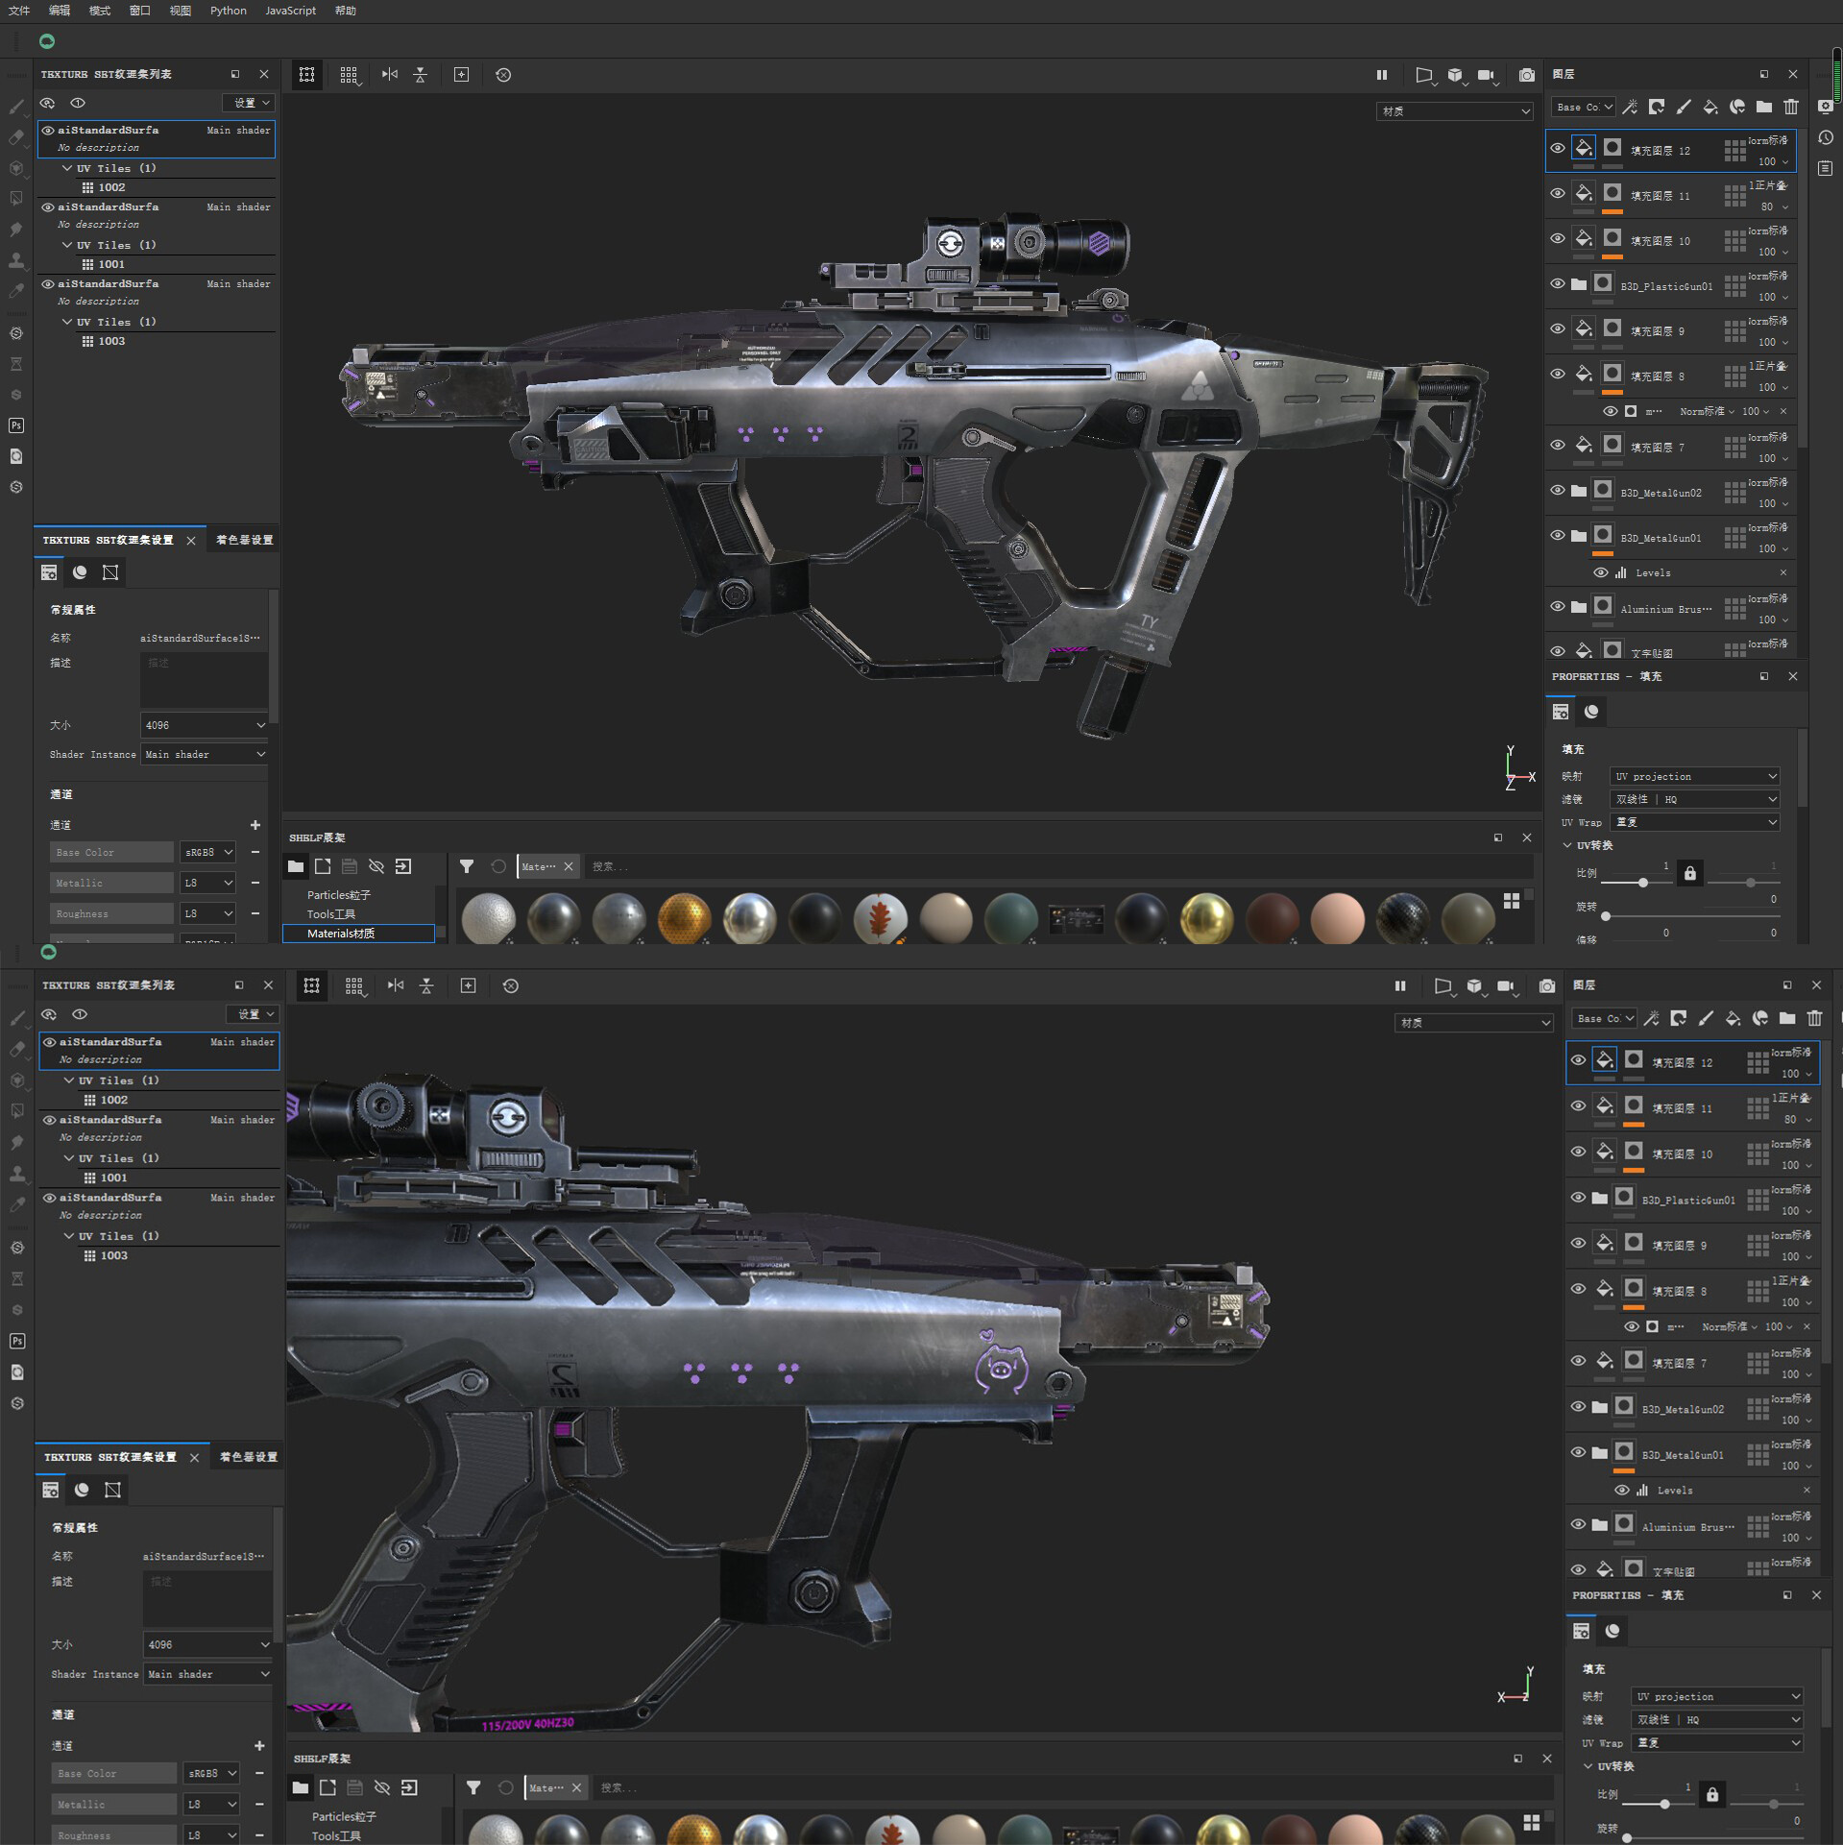Open the 材质 viewport mode dropdown in upper screenshot

1455,111
